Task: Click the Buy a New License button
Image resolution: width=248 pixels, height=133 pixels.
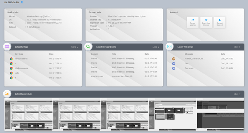Action: tap(206, 22)
